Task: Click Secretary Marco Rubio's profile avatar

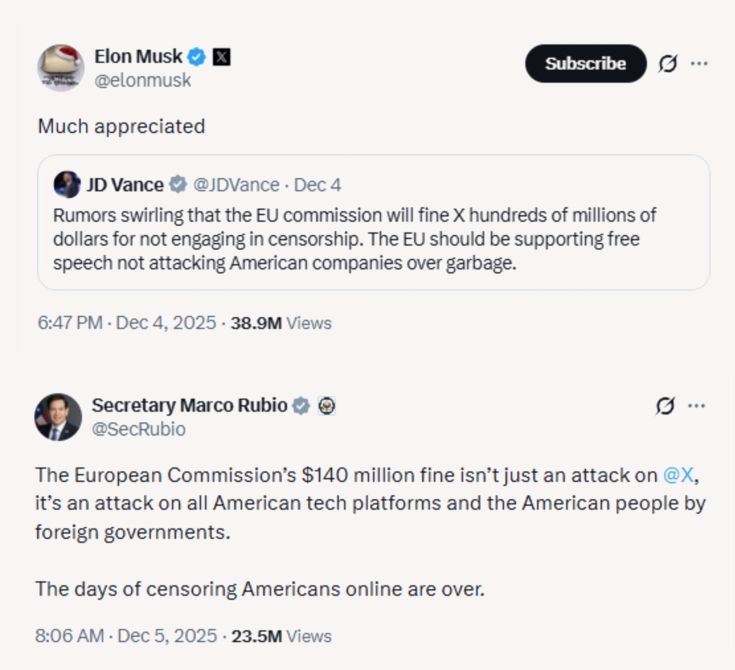Action: (x=58, y=417)
